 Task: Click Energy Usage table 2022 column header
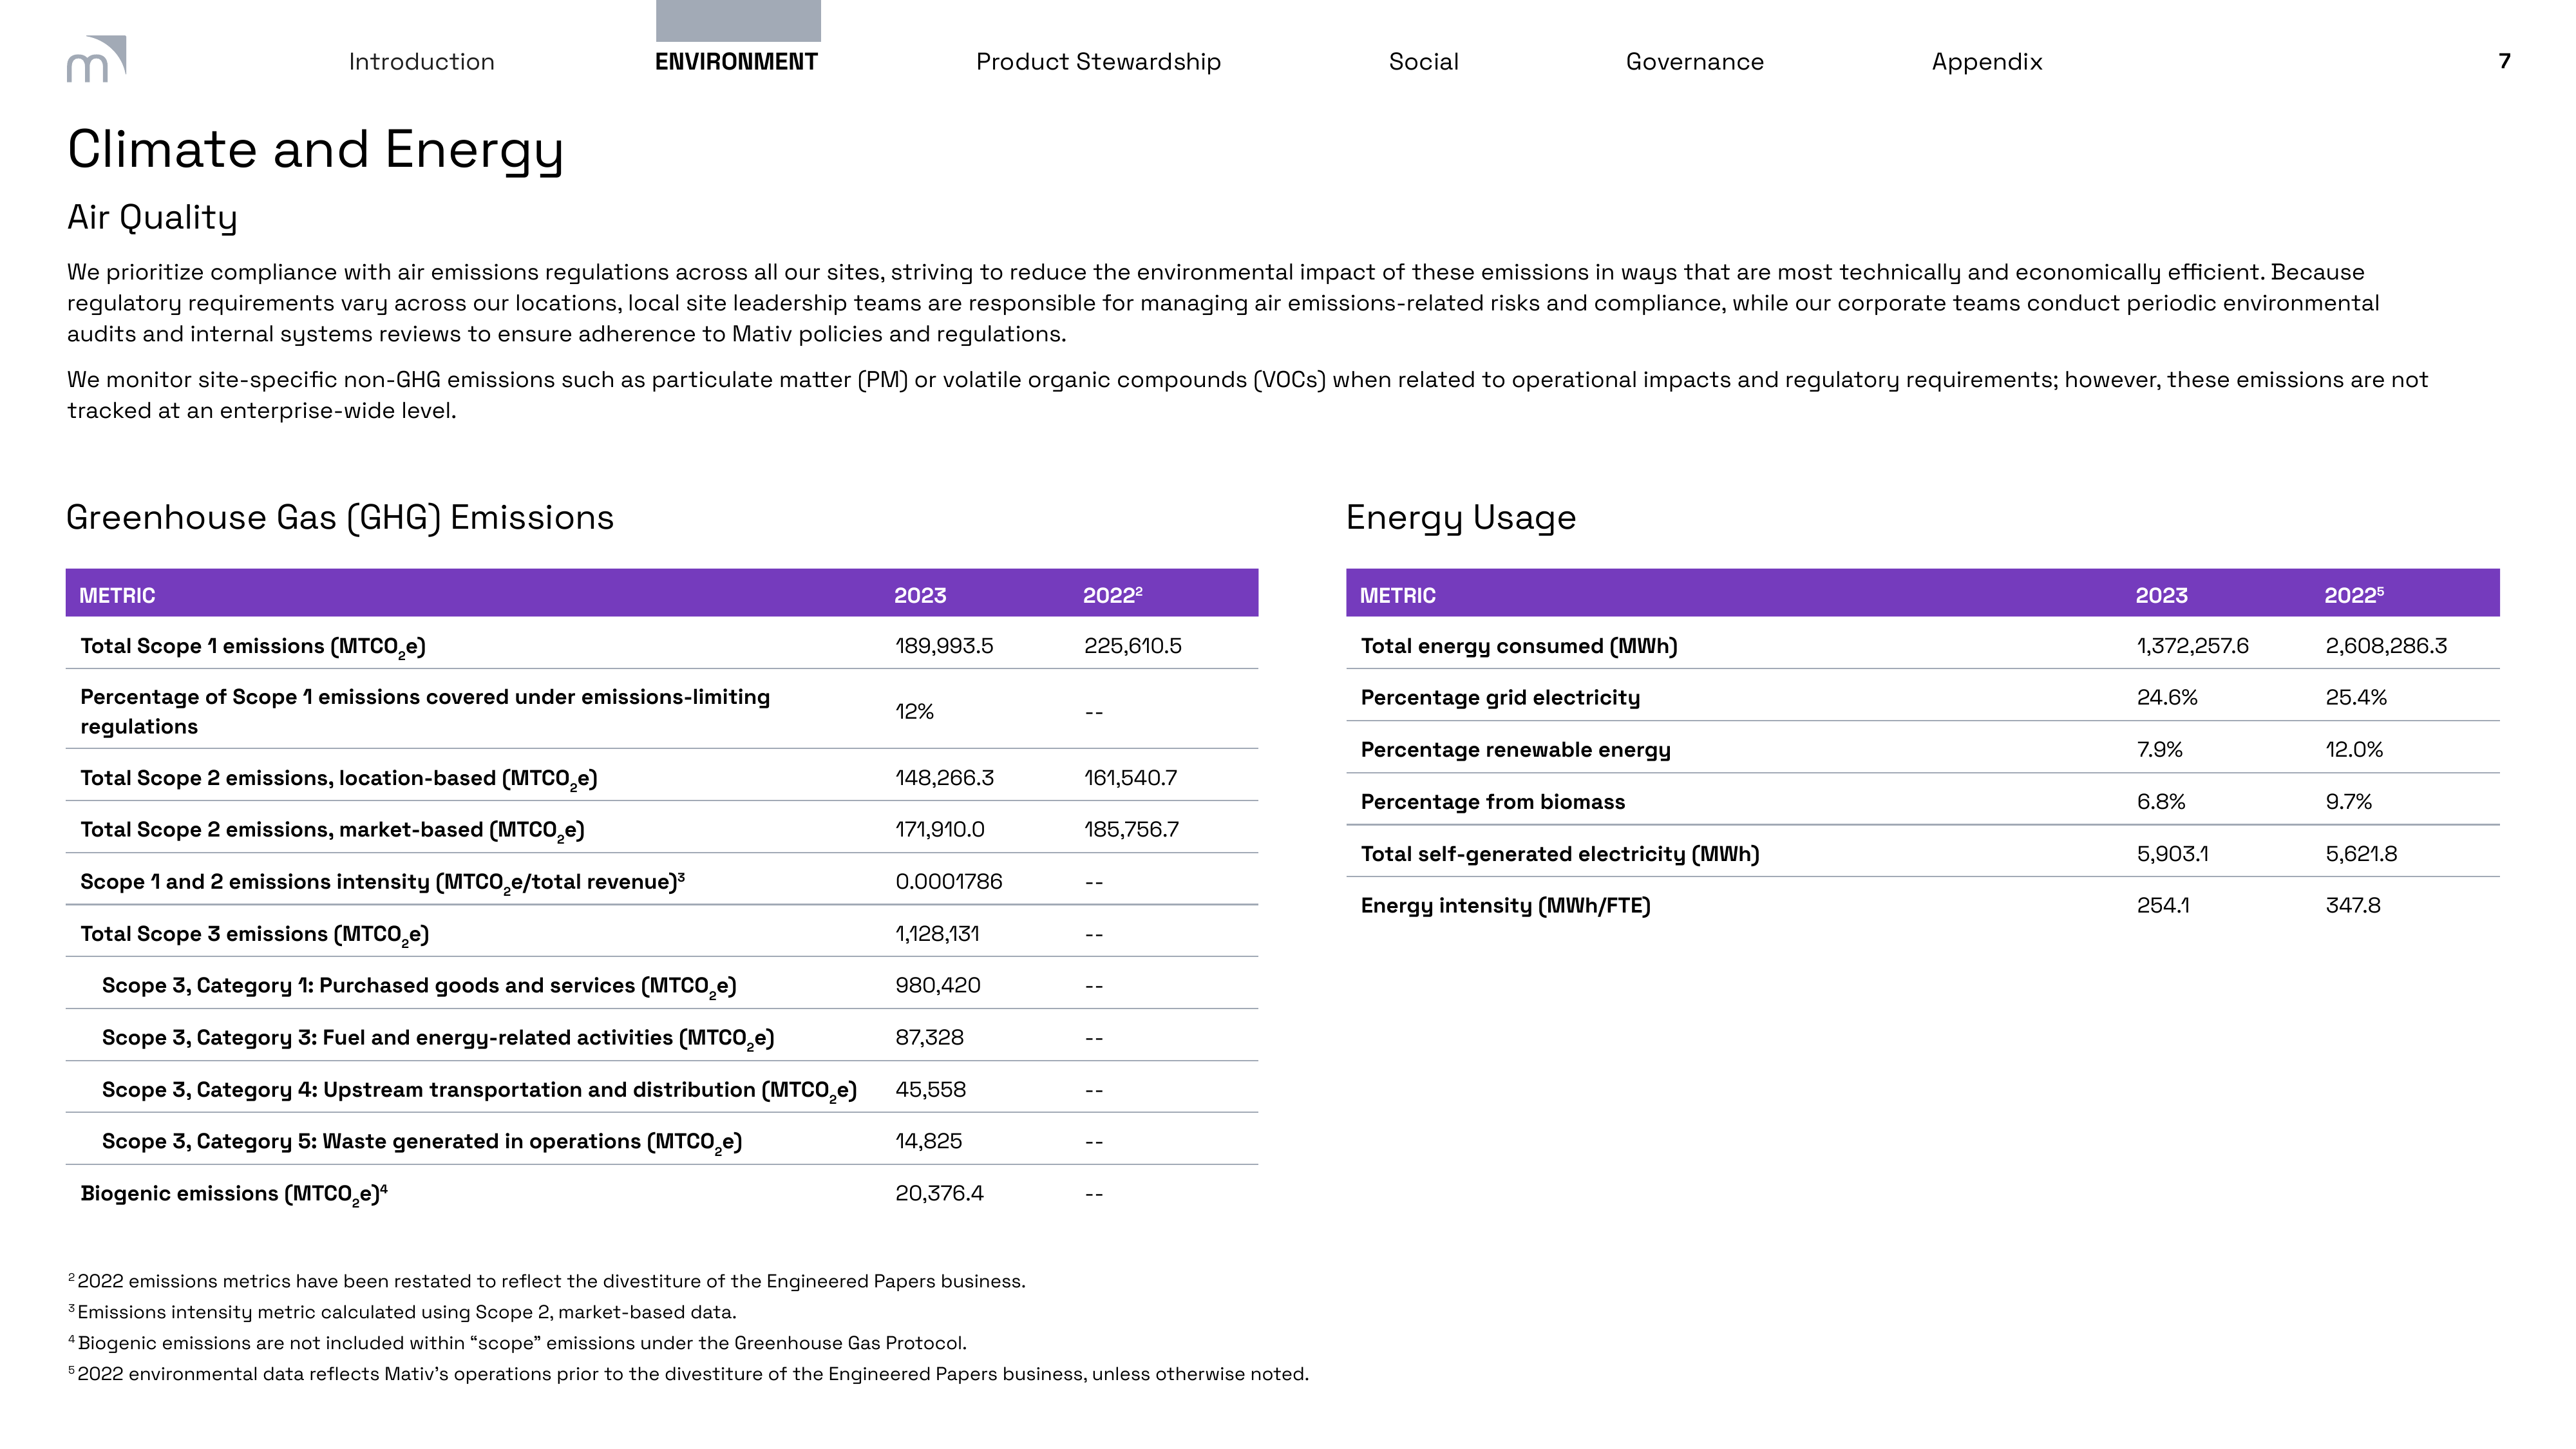(2354, 595)
